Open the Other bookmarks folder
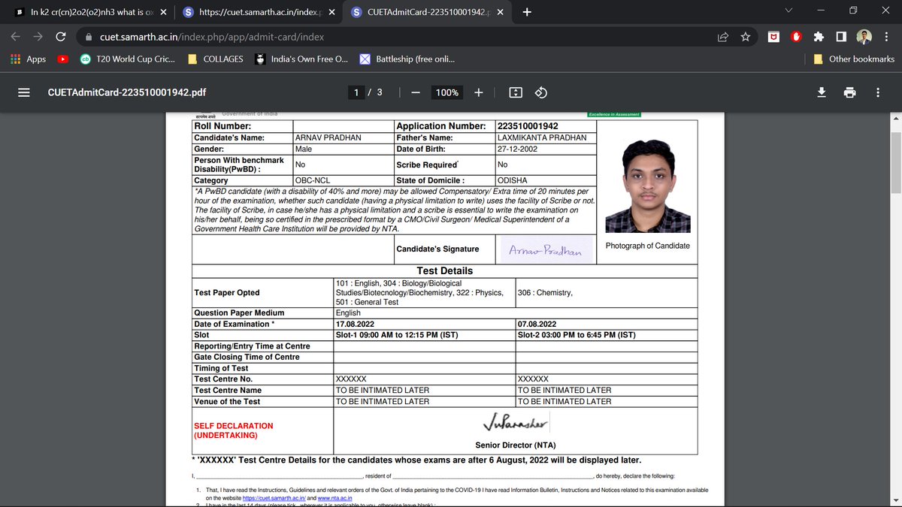902x507 pixels. click(x=854, y=59)
